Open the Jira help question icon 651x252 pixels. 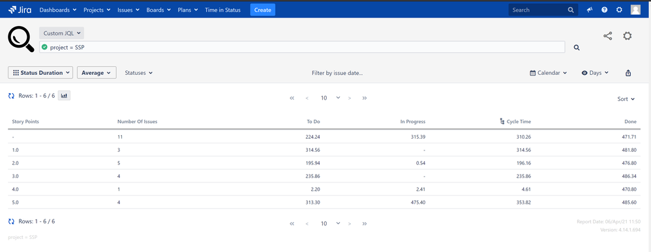(605, 10)
